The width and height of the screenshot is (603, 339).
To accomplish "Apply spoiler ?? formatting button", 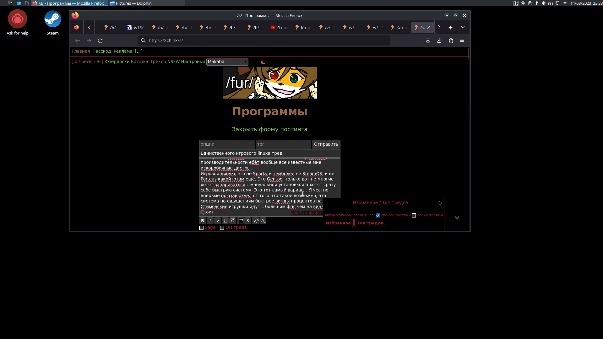I will click(241, 221).
